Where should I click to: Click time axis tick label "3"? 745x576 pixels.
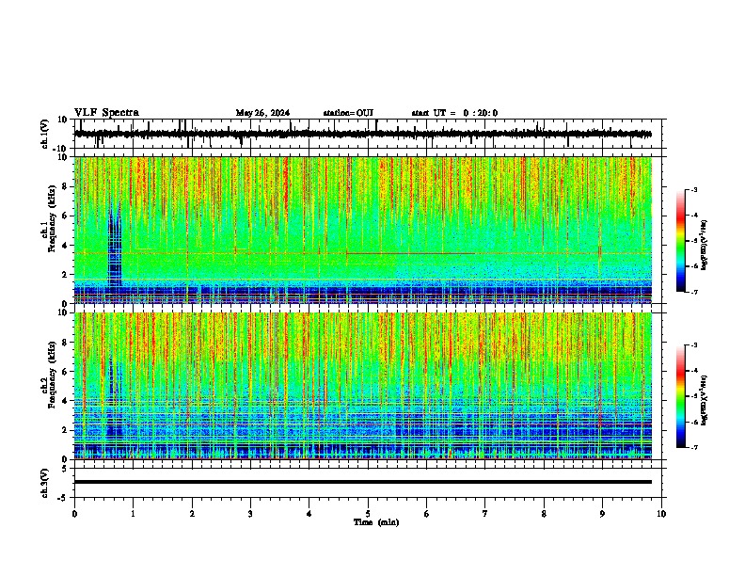250,514
